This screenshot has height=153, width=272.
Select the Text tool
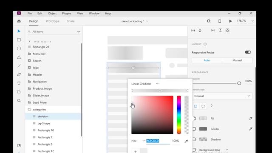click(19, 83)
